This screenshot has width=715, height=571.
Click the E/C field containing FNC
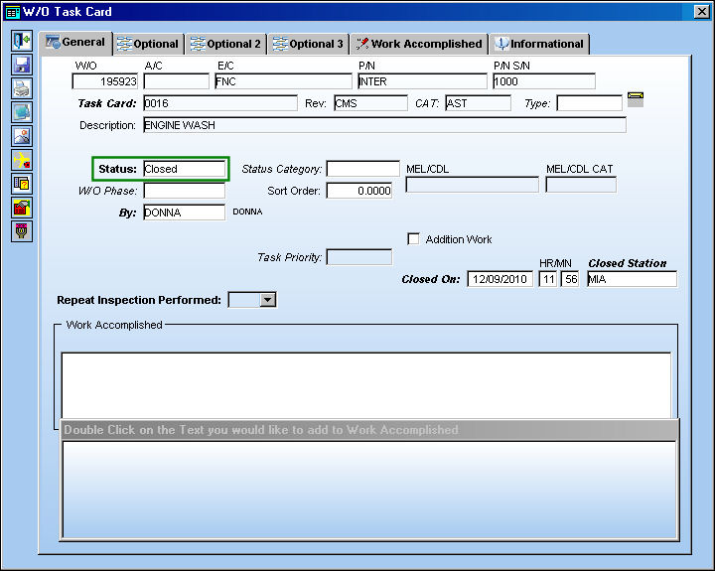[x=284, y=81]
